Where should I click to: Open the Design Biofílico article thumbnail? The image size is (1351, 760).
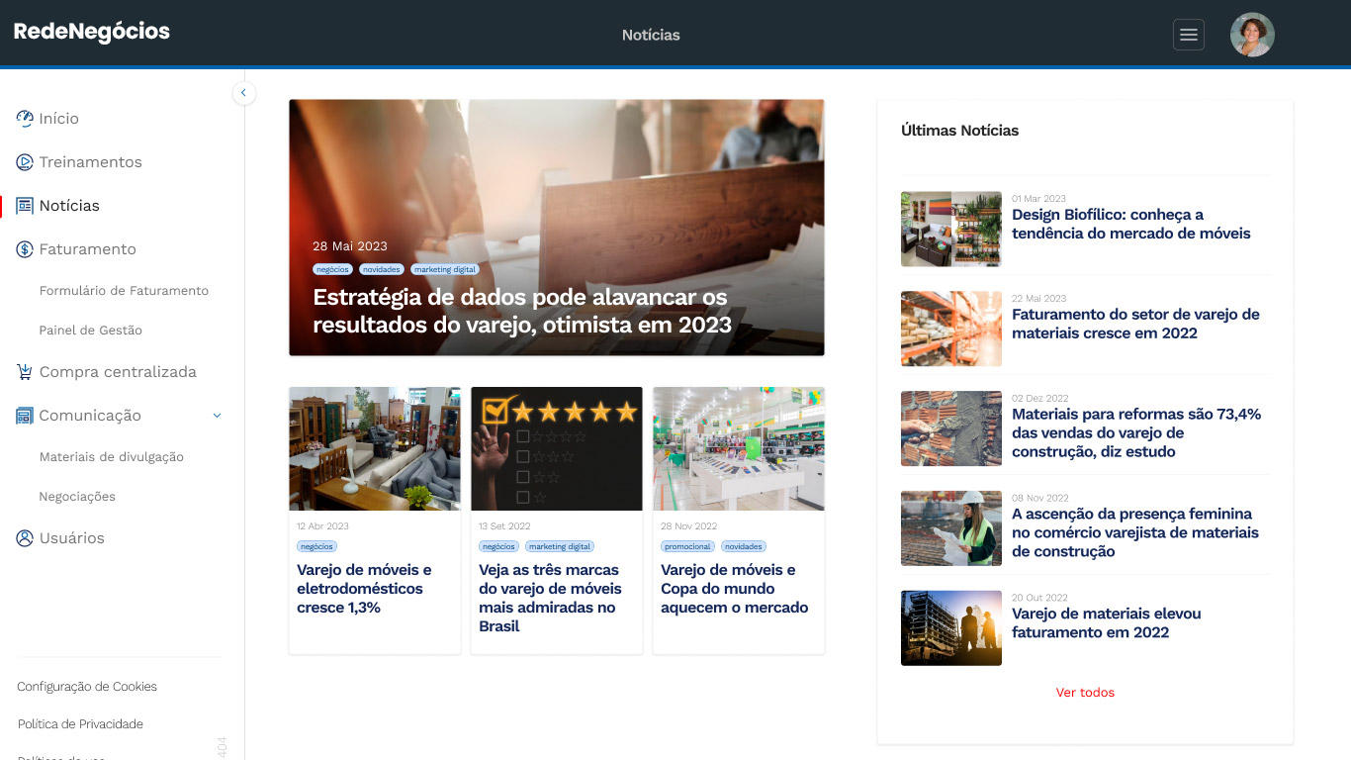950,229
